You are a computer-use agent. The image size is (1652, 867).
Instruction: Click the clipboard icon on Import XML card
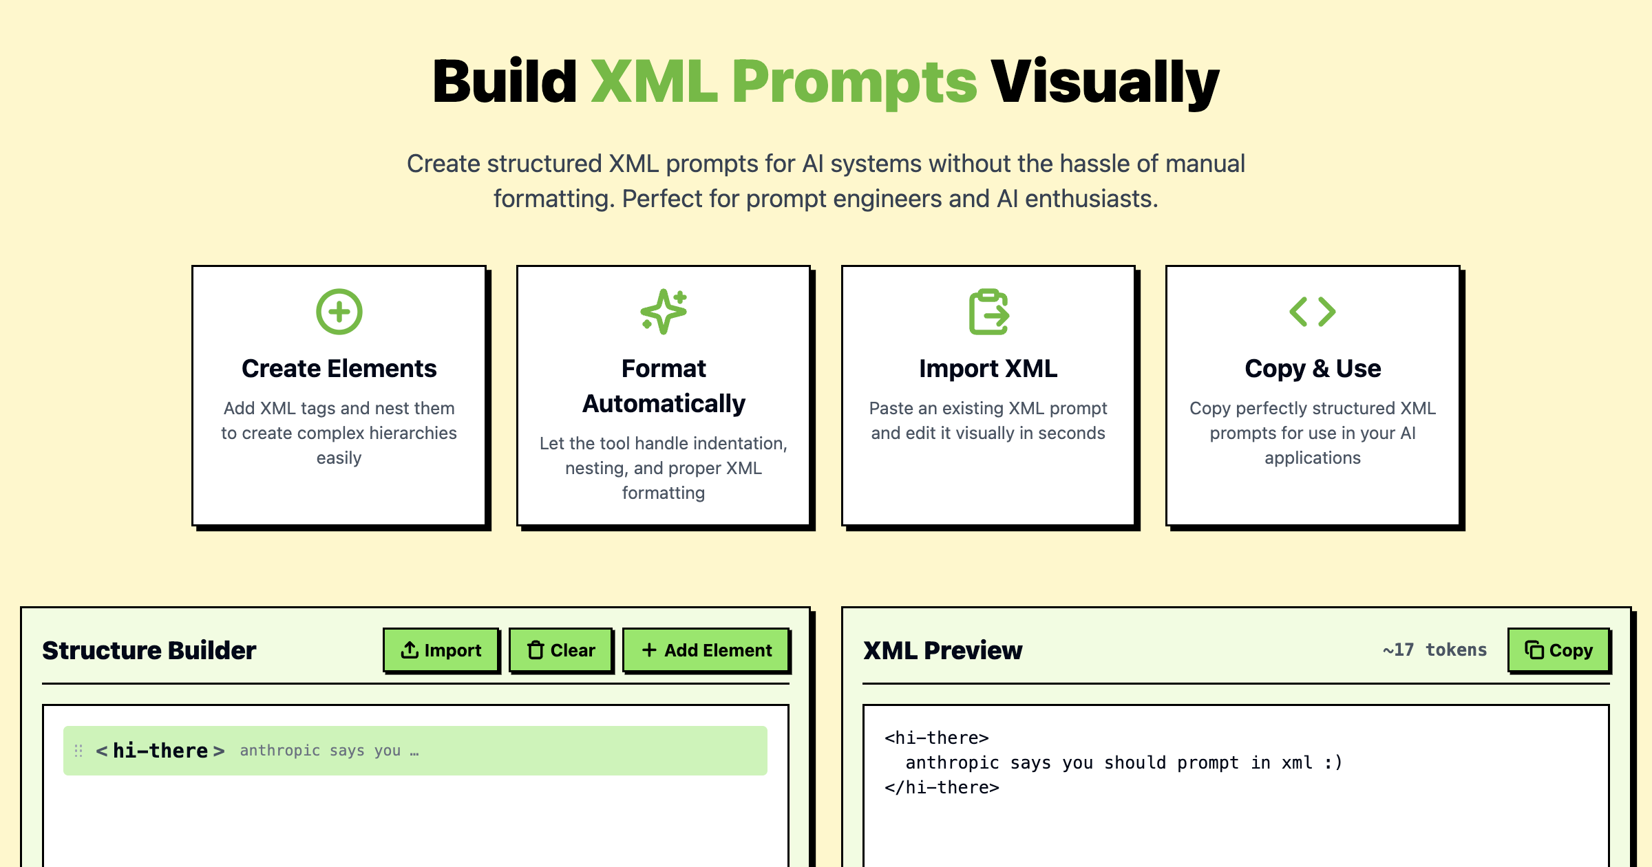coord(987,312)
